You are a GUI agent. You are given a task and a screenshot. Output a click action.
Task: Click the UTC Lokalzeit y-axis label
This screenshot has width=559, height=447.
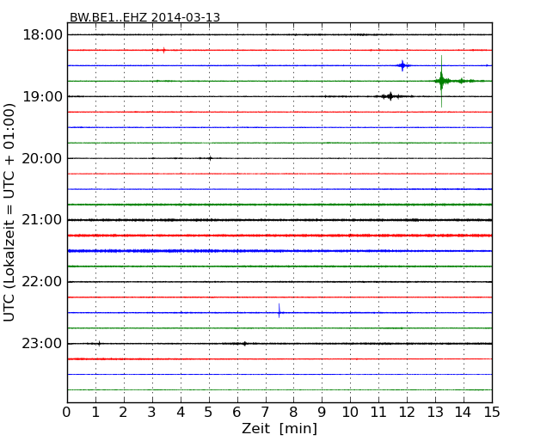coord(9,212)
